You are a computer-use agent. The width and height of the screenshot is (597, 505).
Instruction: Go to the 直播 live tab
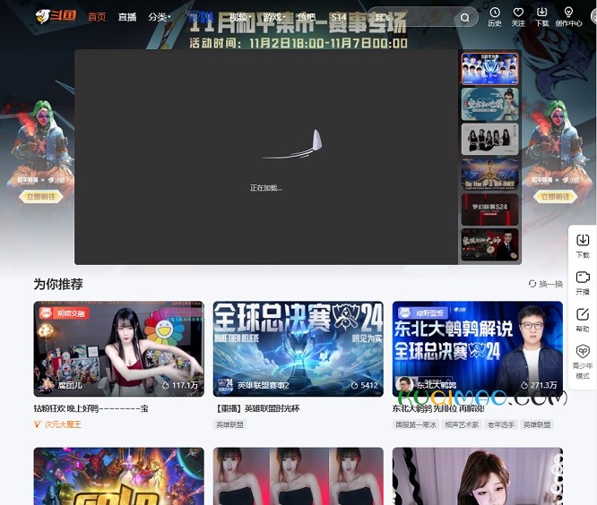127,17
